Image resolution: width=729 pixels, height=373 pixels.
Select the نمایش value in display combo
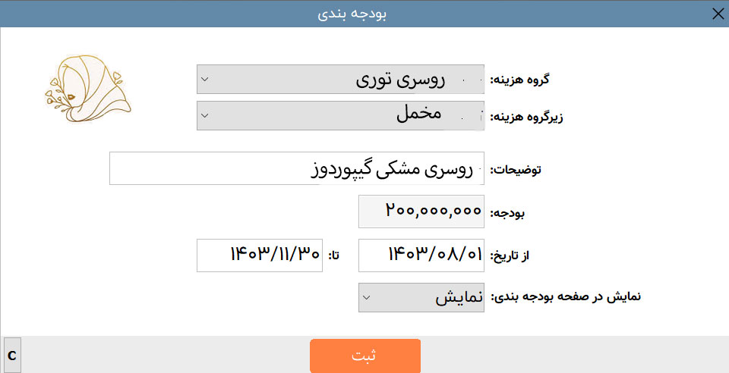(459, 298)
